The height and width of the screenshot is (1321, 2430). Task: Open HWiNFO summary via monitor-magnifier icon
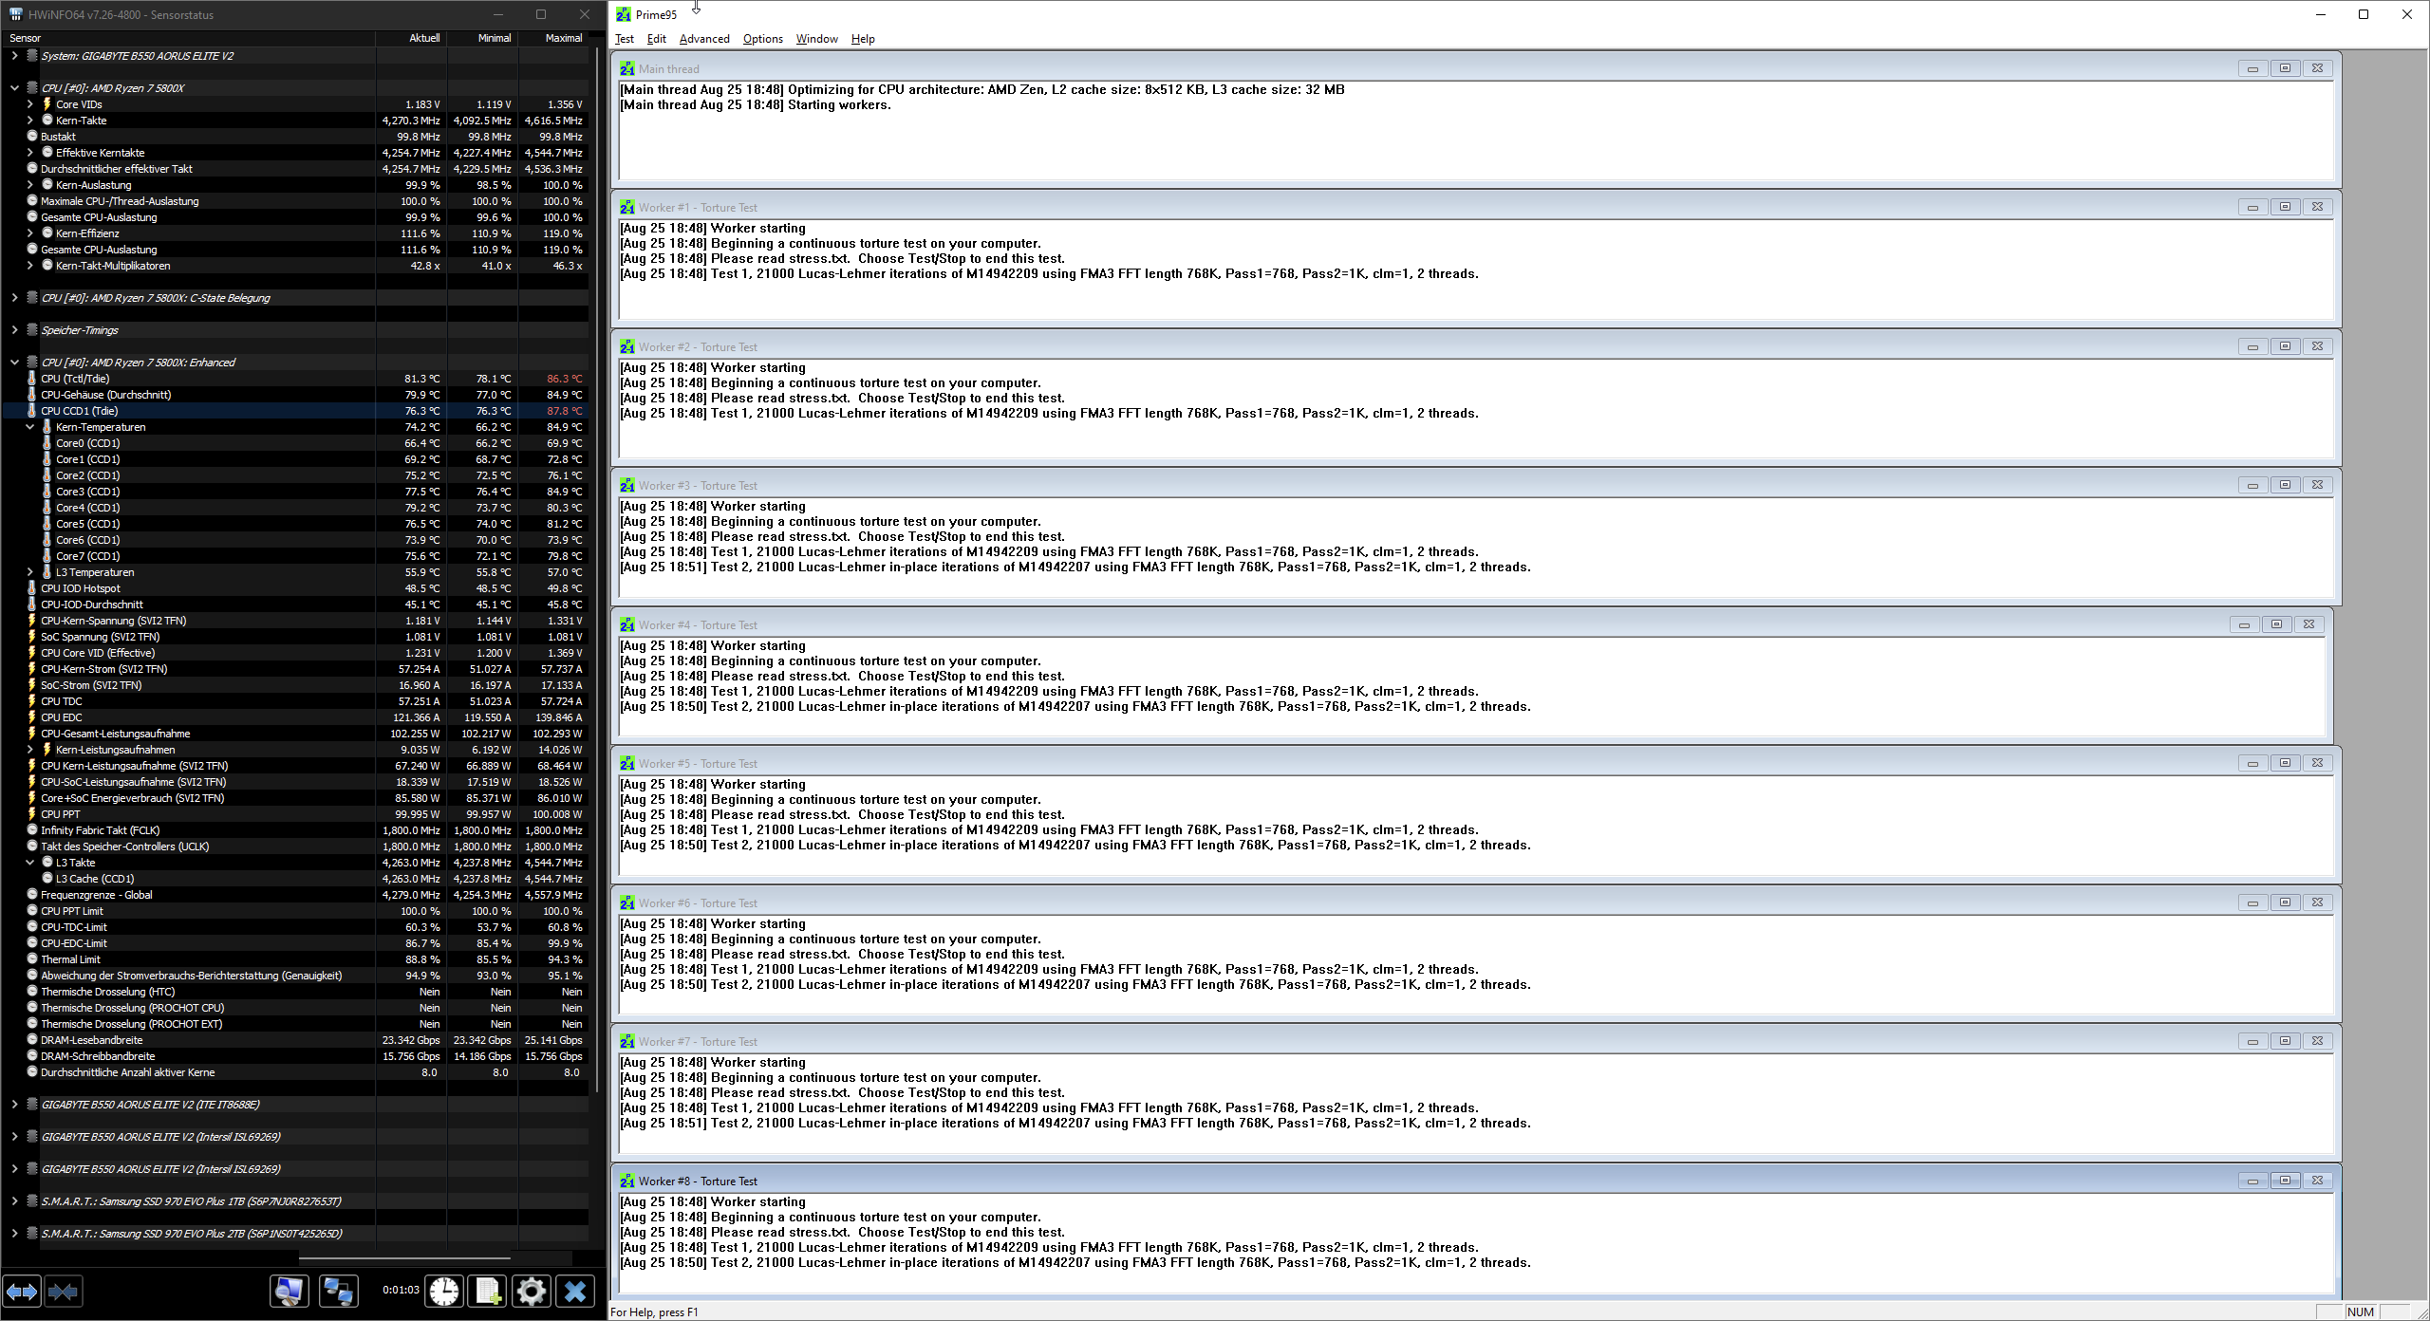tap(290, 1292)
